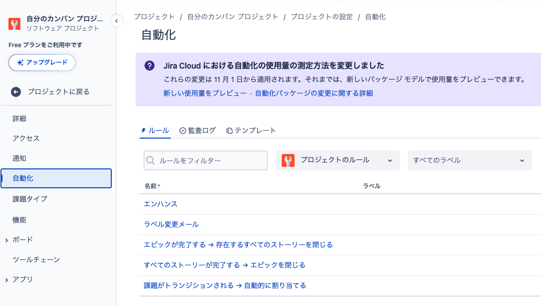The image size is (541, 306).
Task: Click the project icon in プロジェクトのルール selector
Action: [288, 160]
